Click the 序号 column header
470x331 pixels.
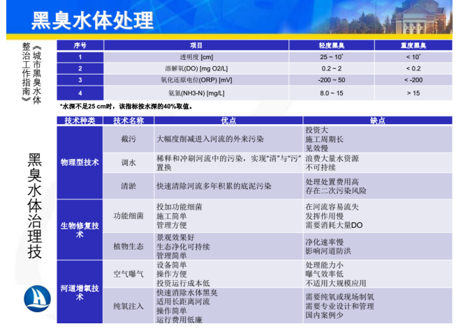pyautogui.click(x=80, y=45)
